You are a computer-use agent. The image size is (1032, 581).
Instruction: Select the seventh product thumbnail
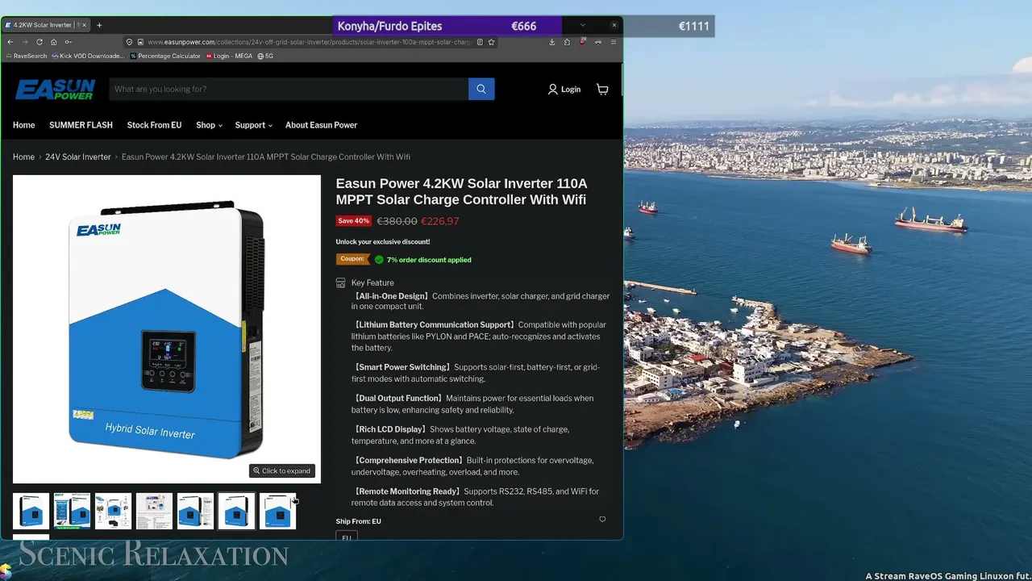click(277, 511)
